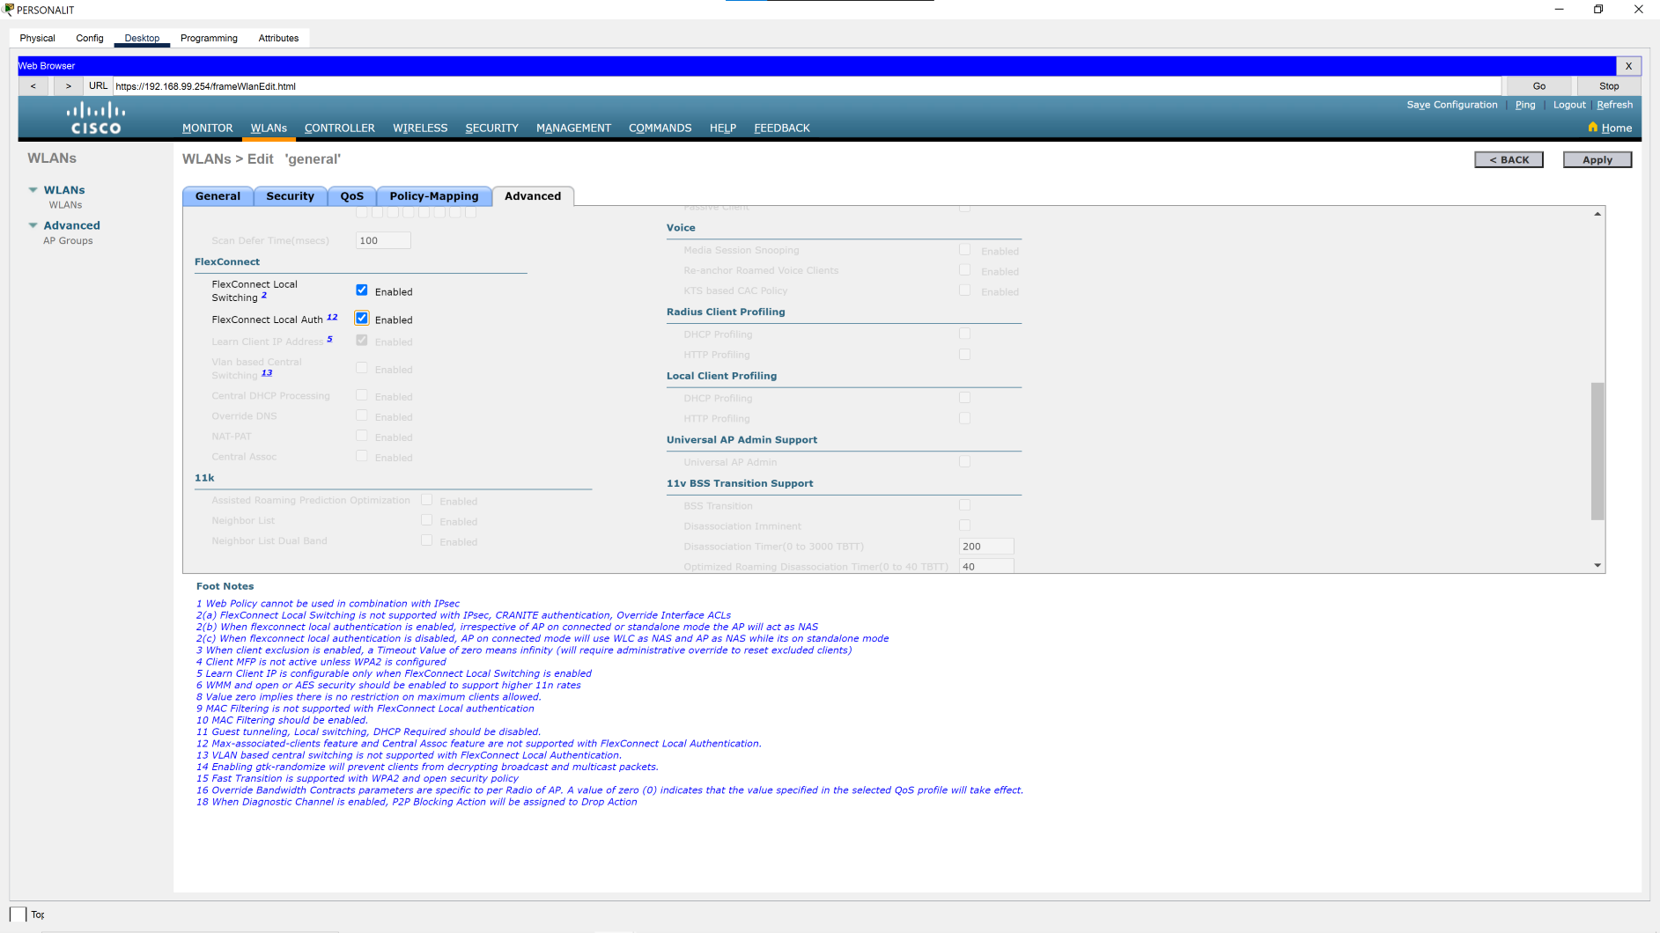Screen dimensions: 1660x933
Task: Click Save Configuration link
Action: [x=1451, y=105]
